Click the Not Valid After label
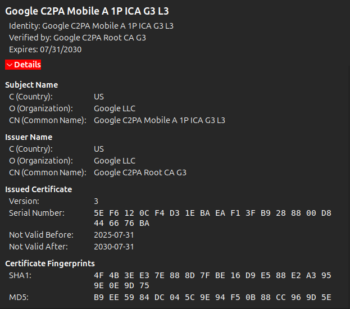 point(38,247)
